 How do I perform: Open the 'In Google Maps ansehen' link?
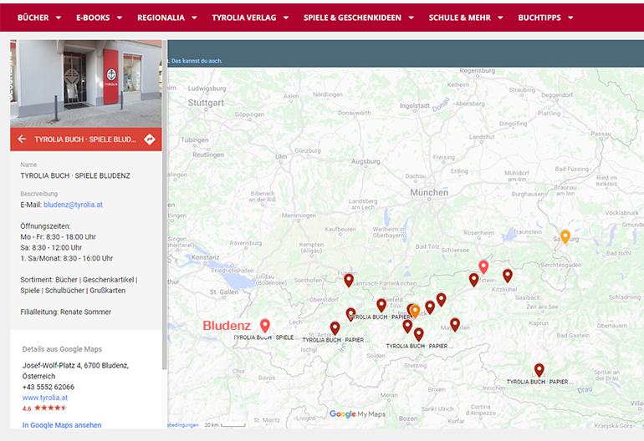tap(62, 425)
